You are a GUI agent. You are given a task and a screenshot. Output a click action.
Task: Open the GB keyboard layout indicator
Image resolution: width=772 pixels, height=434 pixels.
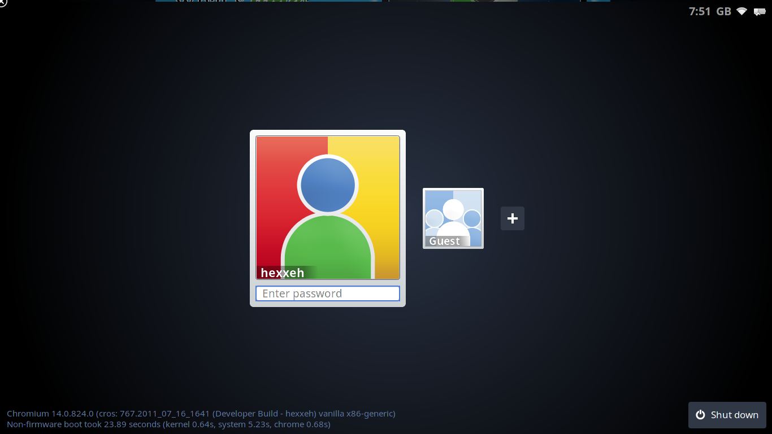click(x=723, y=11)
